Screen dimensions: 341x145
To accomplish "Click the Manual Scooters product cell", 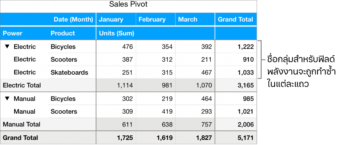I will 64,111.
